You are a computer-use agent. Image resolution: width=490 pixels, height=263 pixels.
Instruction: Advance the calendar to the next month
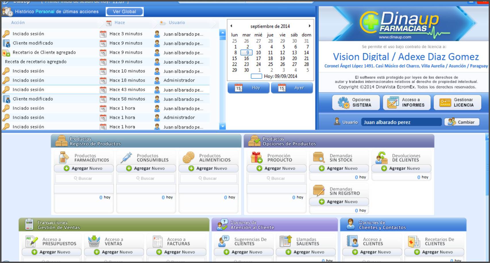(x=310, y=26)
